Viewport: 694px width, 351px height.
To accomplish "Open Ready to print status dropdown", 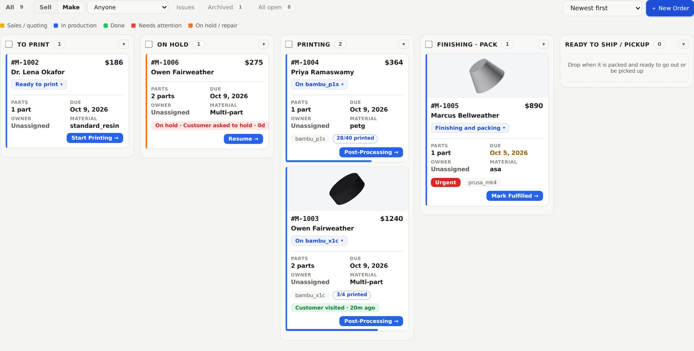I will click(x=39, y=84).
